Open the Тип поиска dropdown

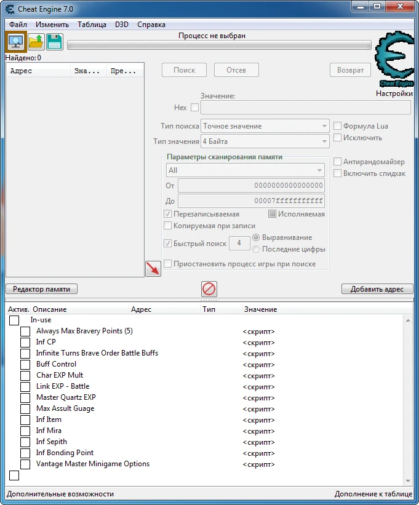tap(265, 126)
